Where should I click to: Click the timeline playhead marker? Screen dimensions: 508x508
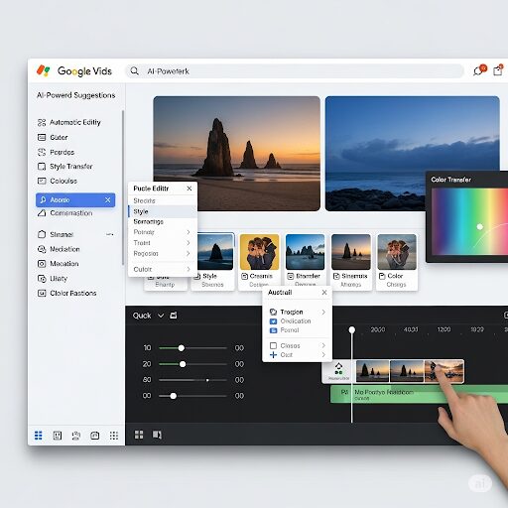(x=352, y=329)
